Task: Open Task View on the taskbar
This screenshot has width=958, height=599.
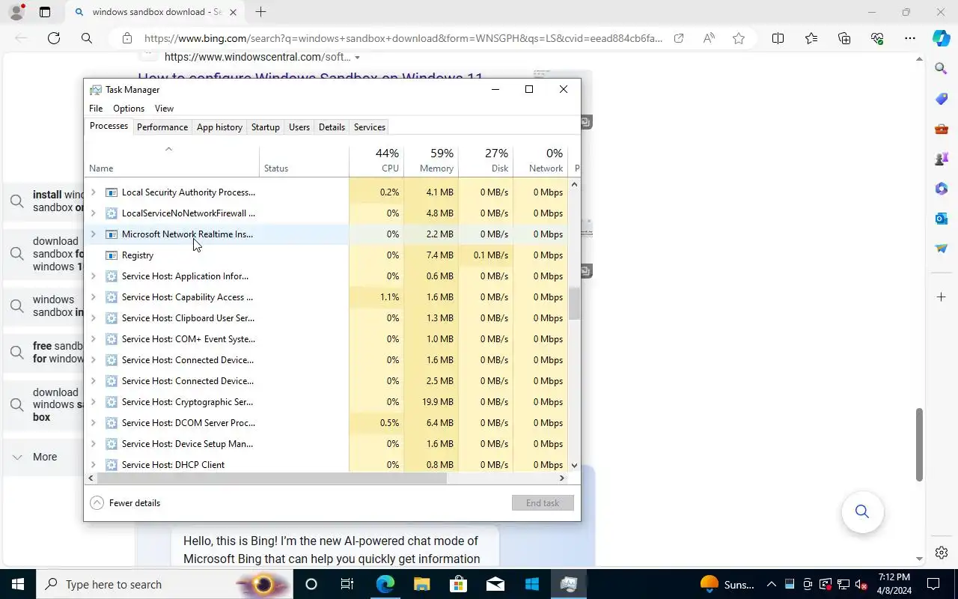Action: pyautogui.click(x=347, y=584)
